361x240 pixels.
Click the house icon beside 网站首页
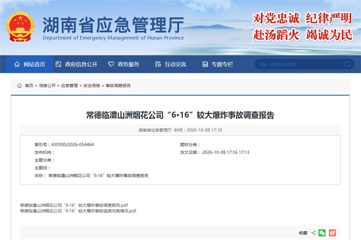[x=17, y=64]
